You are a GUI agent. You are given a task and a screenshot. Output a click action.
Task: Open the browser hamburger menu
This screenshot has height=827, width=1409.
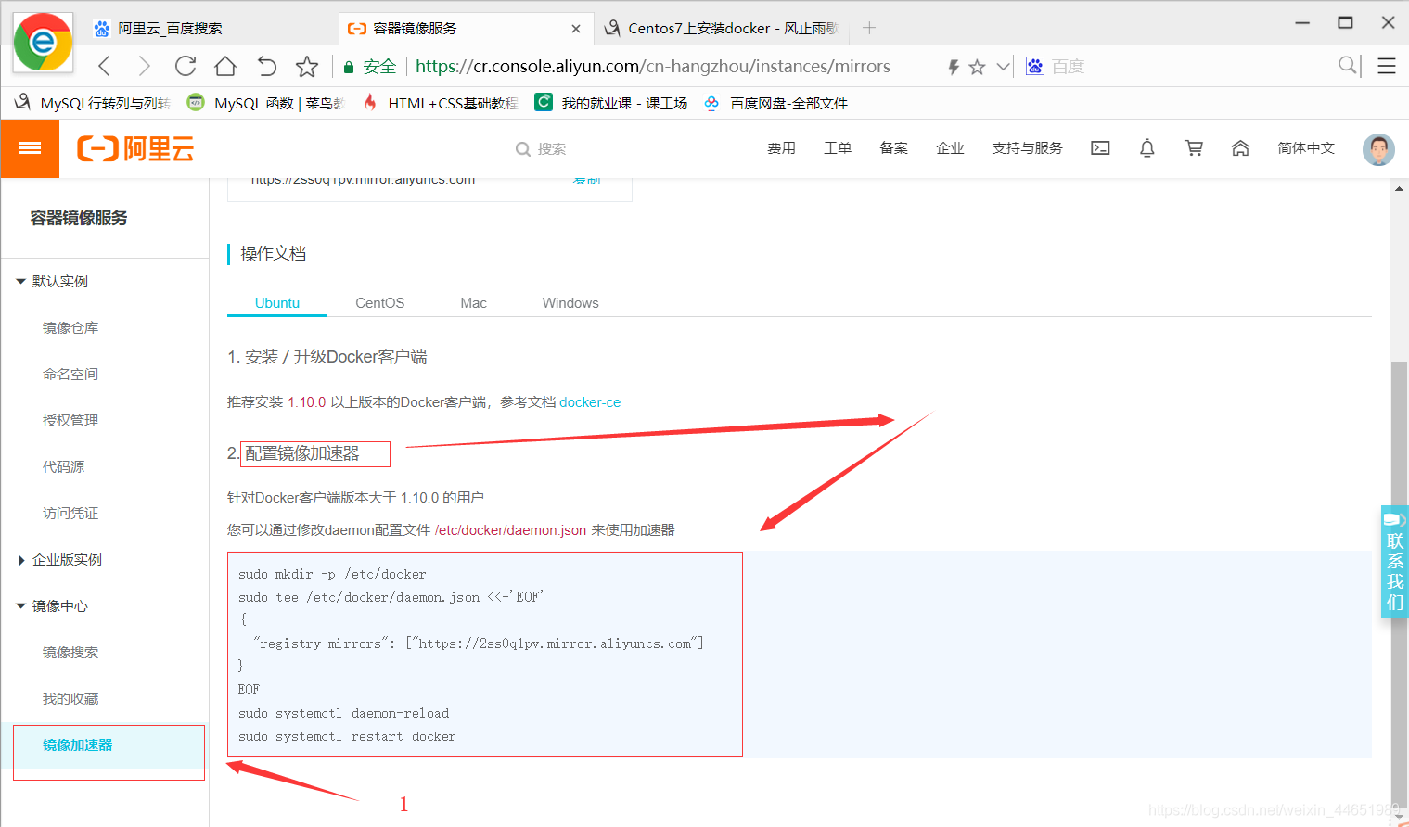point(1387,66)
